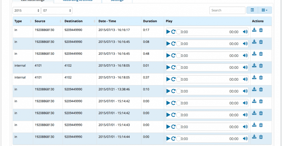The image size is (282, 146).
Task: Delete the 0:48 duration recording
Action: 261,54
